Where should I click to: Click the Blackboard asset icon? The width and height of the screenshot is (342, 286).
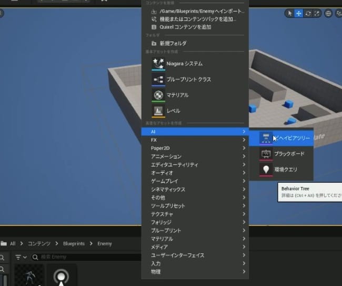tap(266, 154)
